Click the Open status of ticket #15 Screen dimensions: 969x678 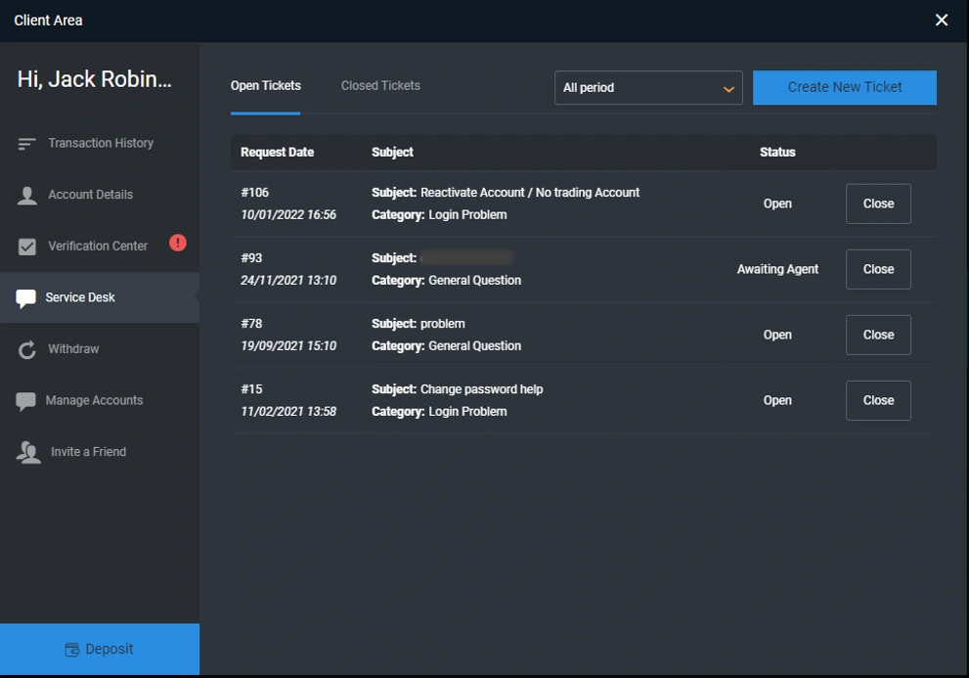[777, 400]
